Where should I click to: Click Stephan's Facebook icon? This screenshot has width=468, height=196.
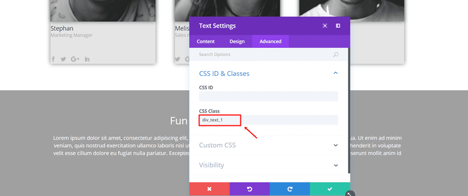(x=53, y=59)
